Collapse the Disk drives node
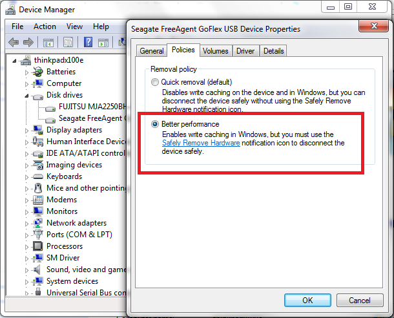 (x=26, y=96)
